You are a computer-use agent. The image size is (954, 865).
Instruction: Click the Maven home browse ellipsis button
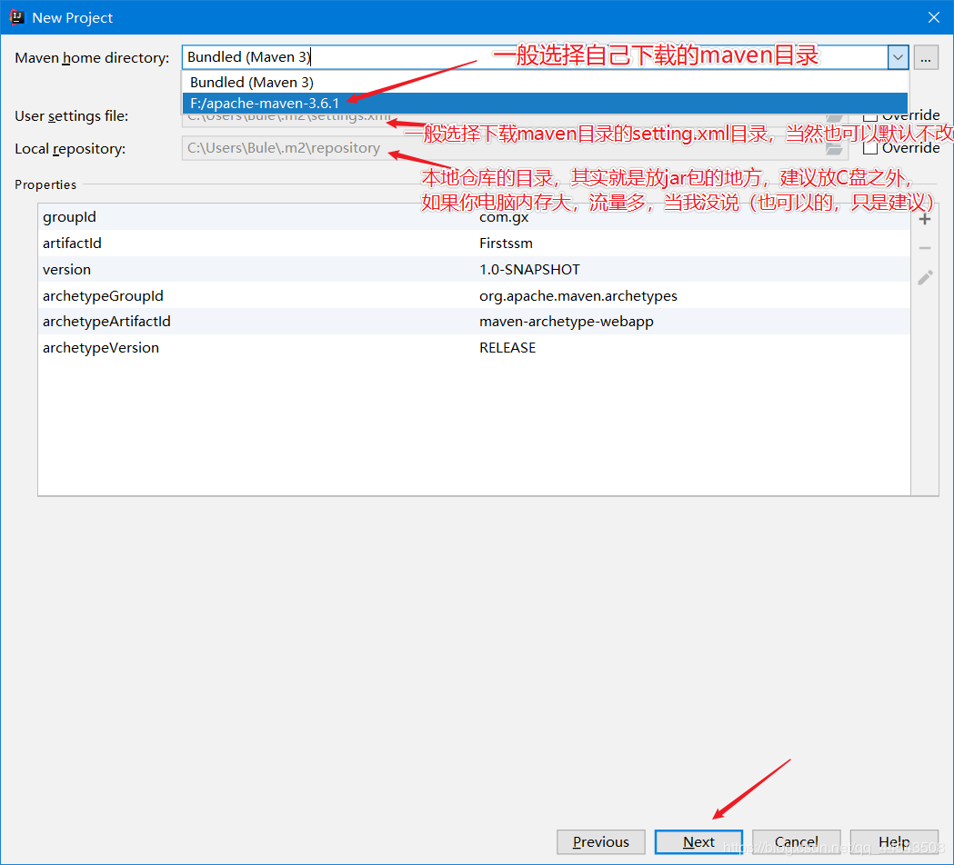pos(926,58)
